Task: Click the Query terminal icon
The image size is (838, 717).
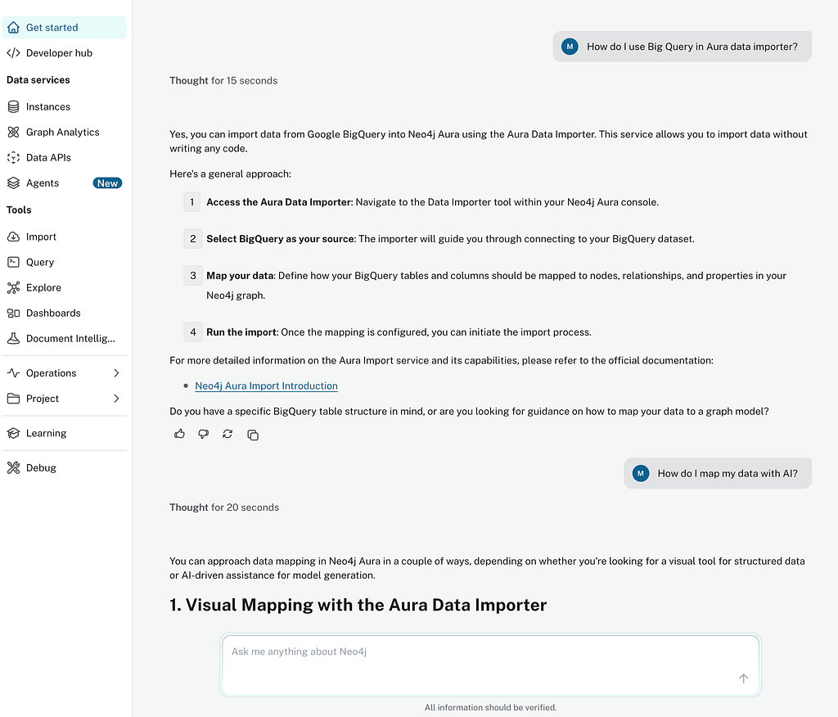Action: 13,262
